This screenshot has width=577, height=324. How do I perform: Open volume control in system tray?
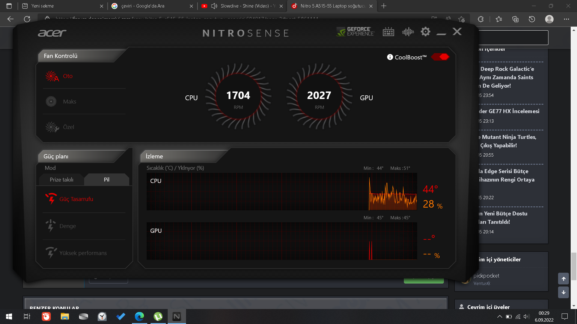(526, 316)
